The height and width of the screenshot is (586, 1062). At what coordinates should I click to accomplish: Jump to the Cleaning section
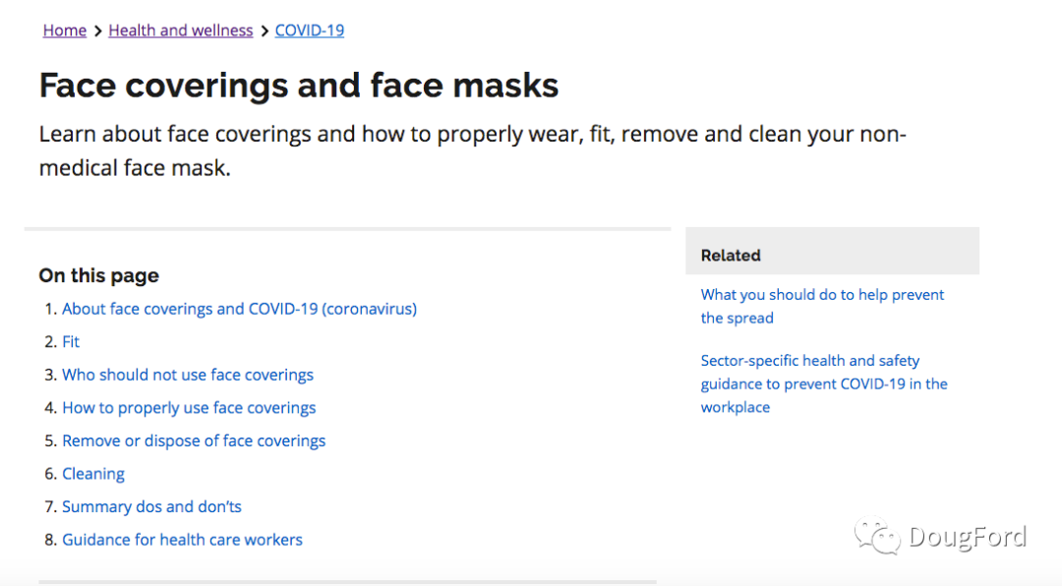click(x=93, y=474)
